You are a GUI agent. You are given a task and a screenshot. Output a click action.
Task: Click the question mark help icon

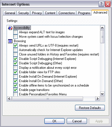[101, 4]
